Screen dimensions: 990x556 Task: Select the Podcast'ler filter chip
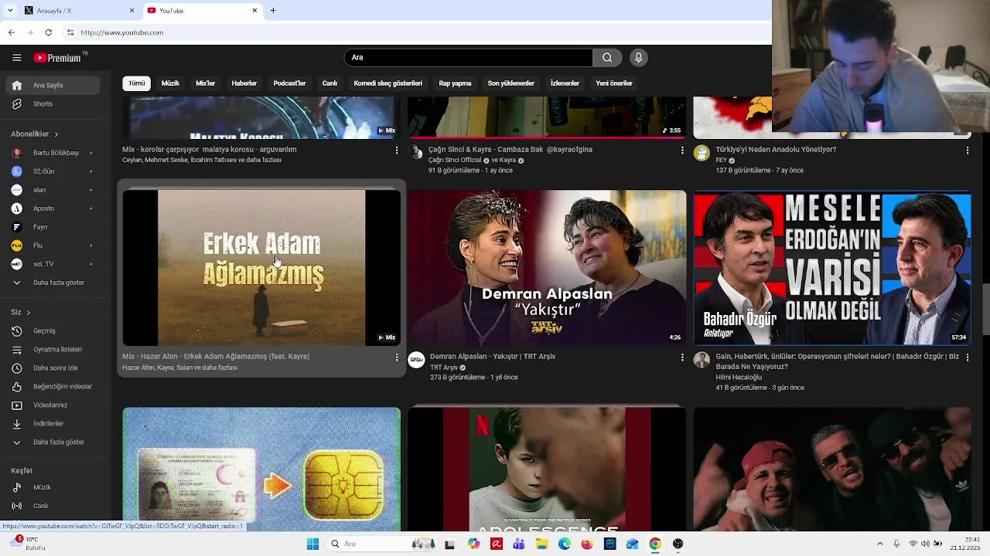pos(289,83)
